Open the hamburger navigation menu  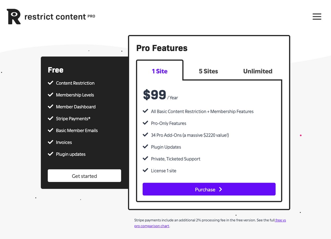(x=317, y=17)
